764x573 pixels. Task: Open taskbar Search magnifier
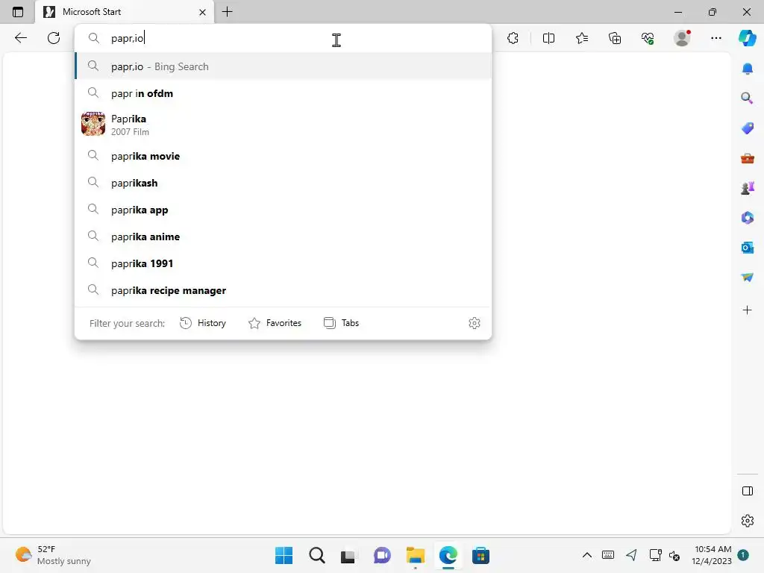[316, 555]
